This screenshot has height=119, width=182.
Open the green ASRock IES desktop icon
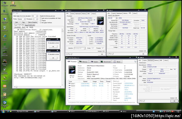[x=5, y=53]
